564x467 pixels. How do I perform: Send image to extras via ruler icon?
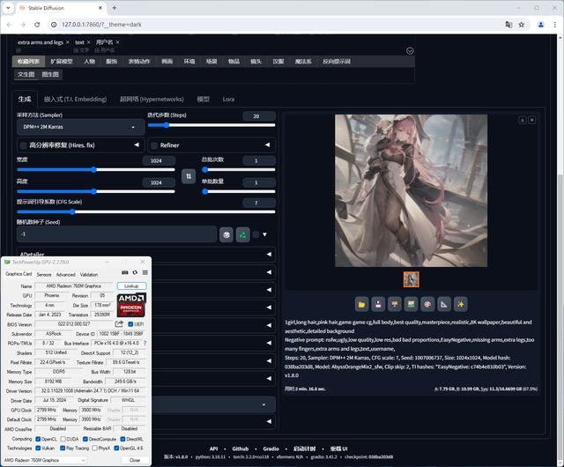(x=443, y=304)
